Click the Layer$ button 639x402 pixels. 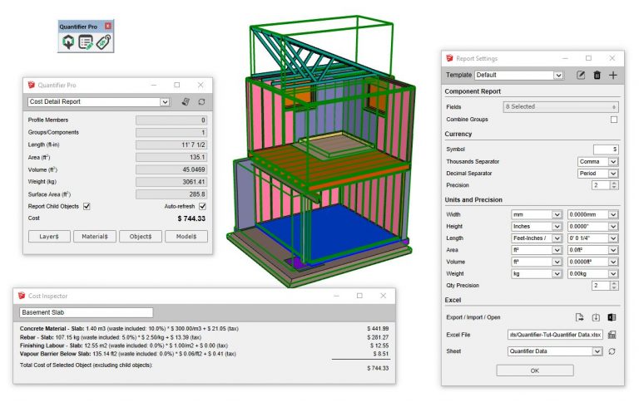click(49, 237)
